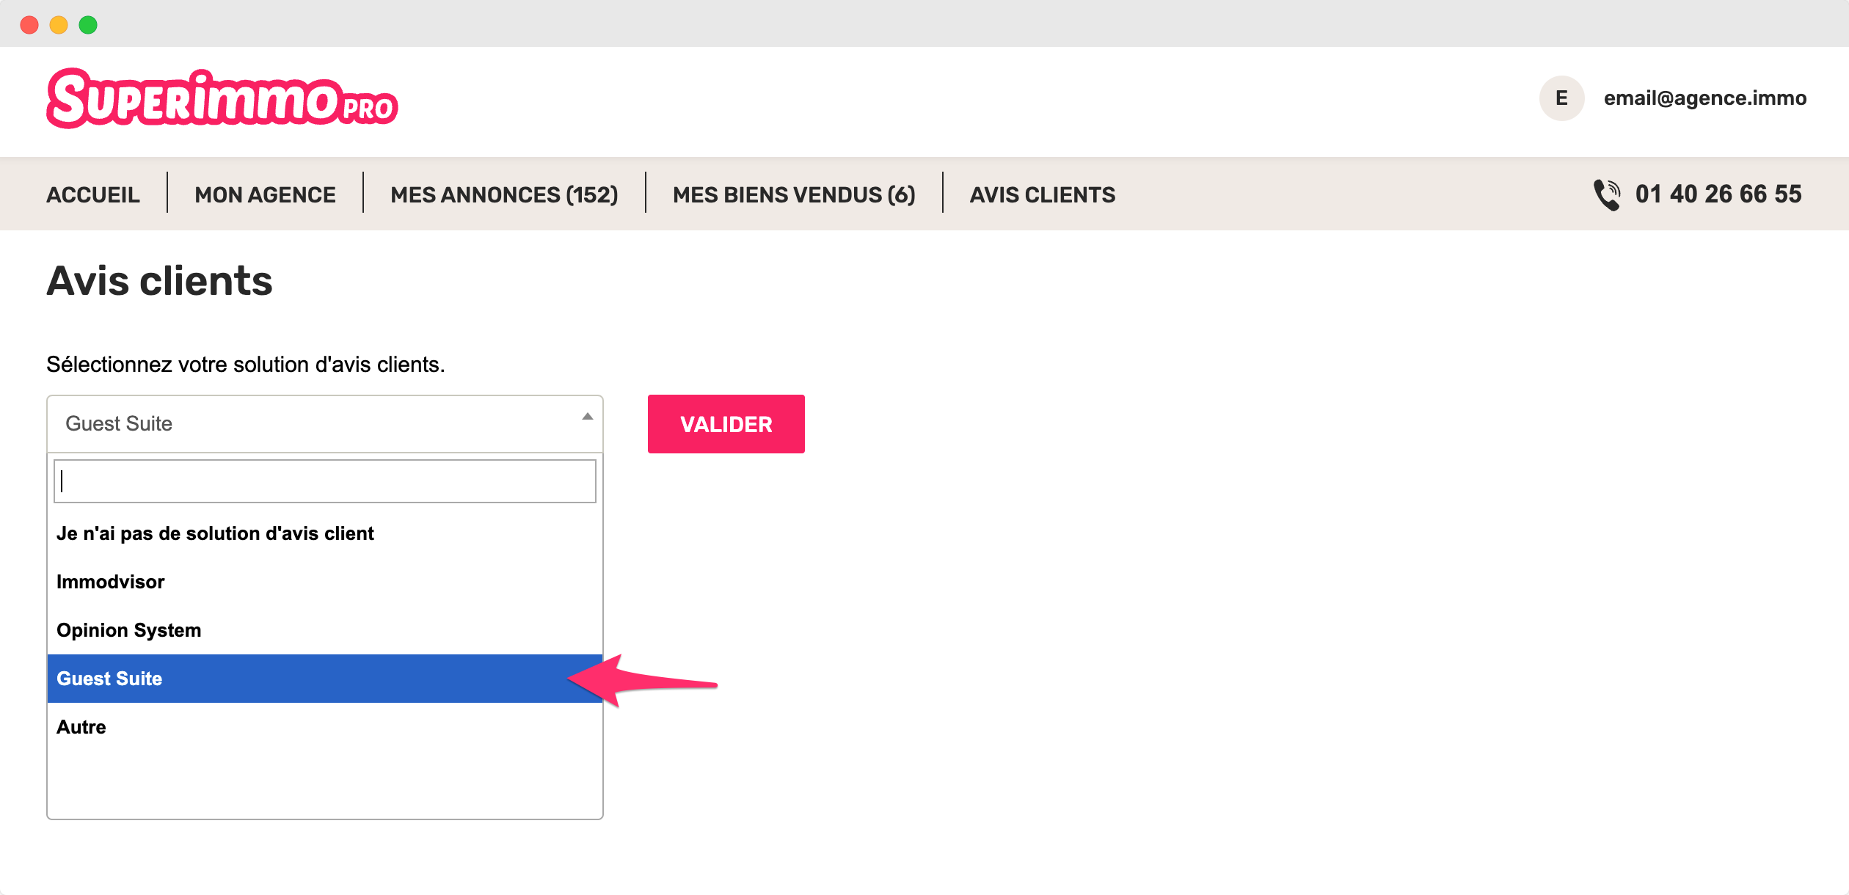Click the Guest Suite selection box
Viewport: 1849px width, 895px height.
325,424
